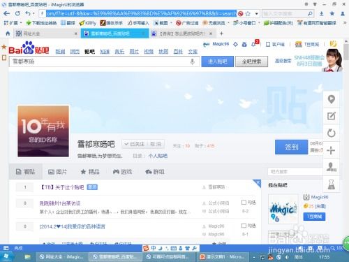349x262 pixels.
Task: Click the red ad-block icon in address bar
Action: [241, 14]
